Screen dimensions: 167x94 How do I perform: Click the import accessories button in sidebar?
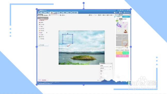pyautogui.click(x=43, y=45)
